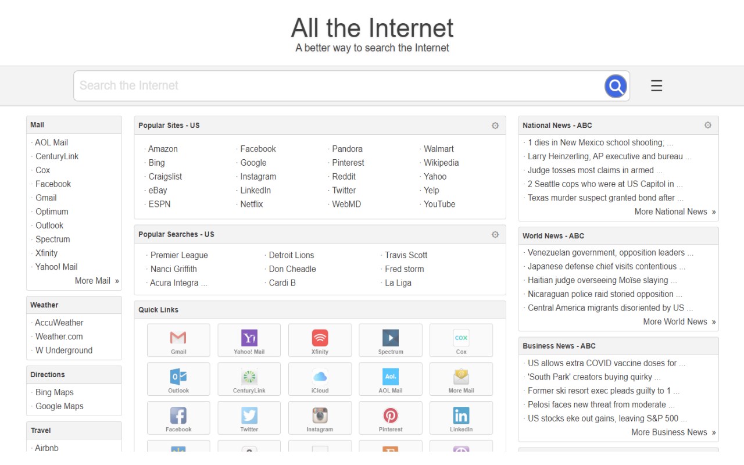
Task: Open AOL Mail quick link tile
Action: 391,379
